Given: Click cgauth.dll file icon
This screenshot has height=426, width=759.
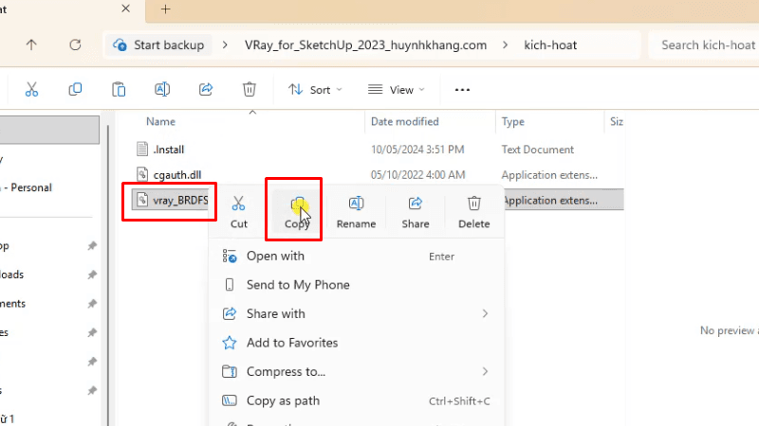Looking at the screenshot, I should (x=141, y=174).
